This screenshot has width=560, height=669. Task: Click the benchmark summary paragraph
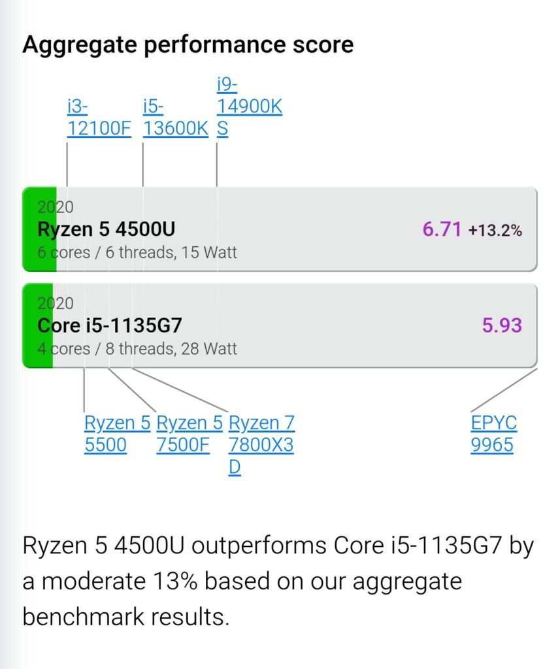point(278,581)
